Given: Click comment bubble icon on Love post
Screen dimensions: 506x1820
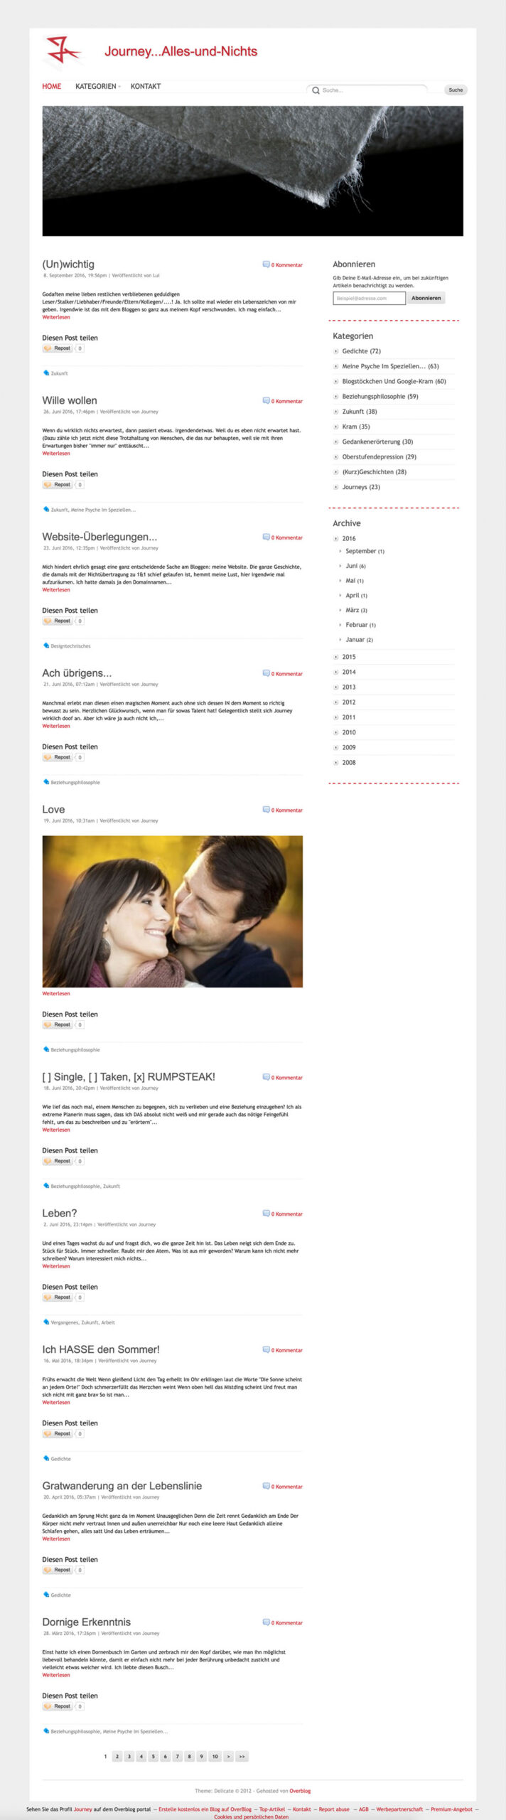Looking at the screenshot, I should [267, 810].
